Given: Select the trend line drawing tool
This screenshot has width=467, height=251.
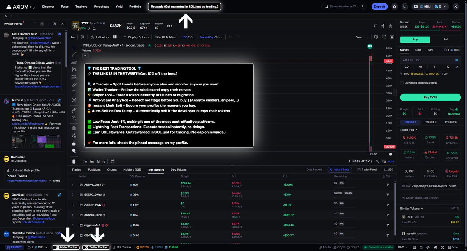Looking at the screenshot, I should click(x=74, y=54).
